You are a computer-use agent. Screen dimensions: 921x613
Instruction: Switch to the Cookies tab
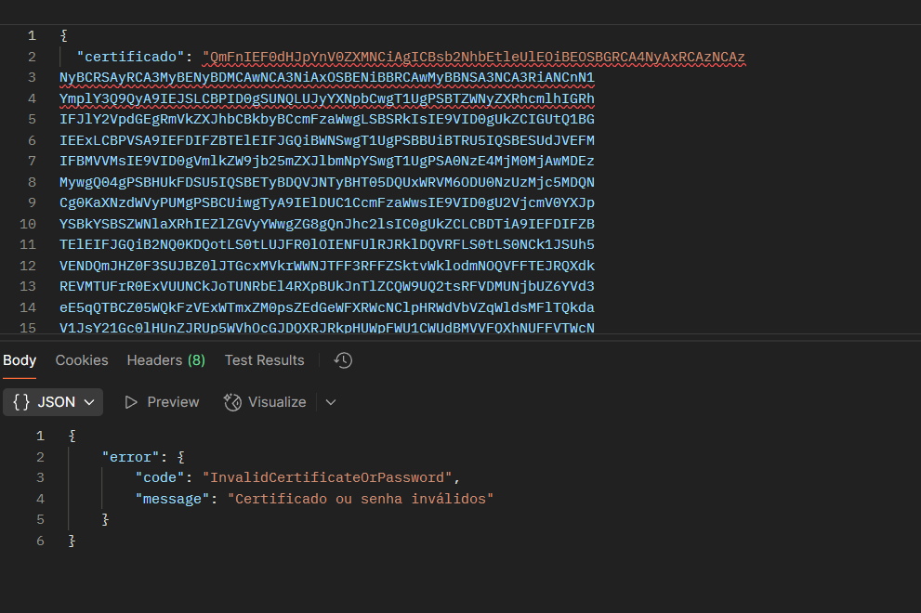click(82, 360)
